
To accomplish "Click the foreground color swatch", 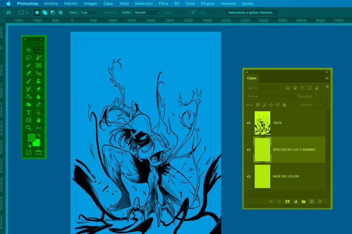I will tap(31, 138).
